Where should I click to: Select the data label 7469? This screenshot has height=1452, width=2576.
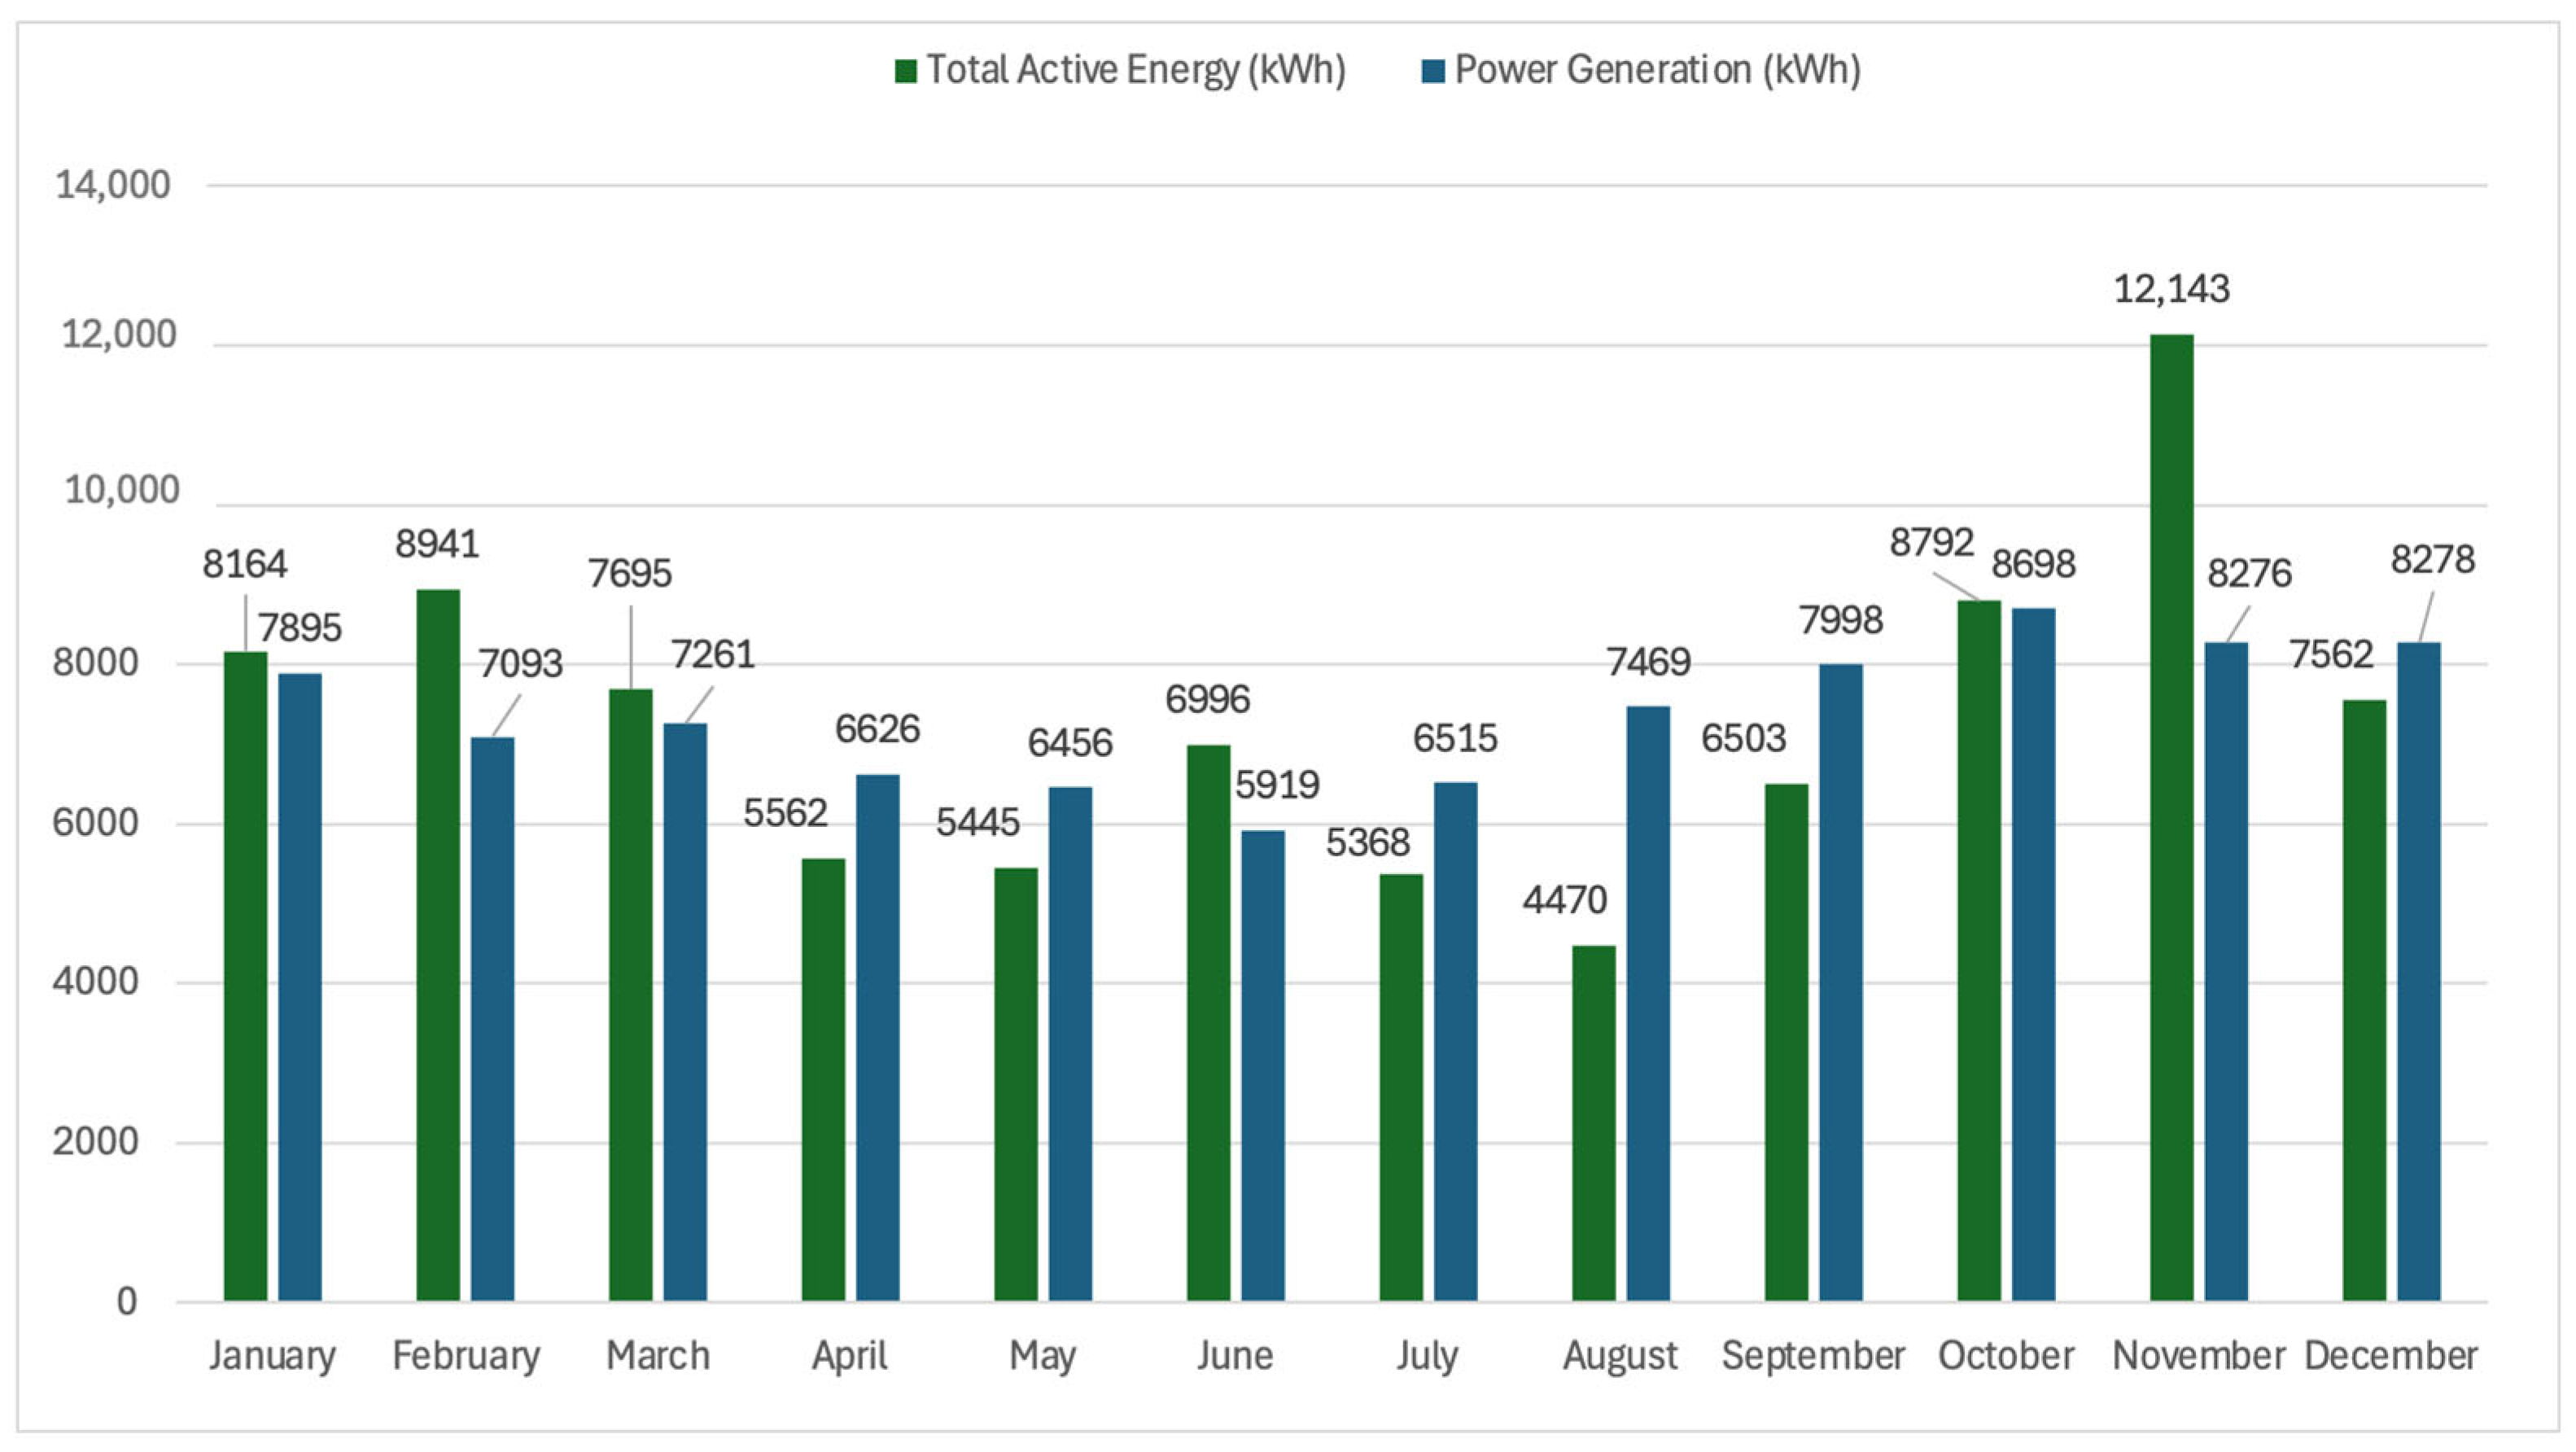[1649, 662]
